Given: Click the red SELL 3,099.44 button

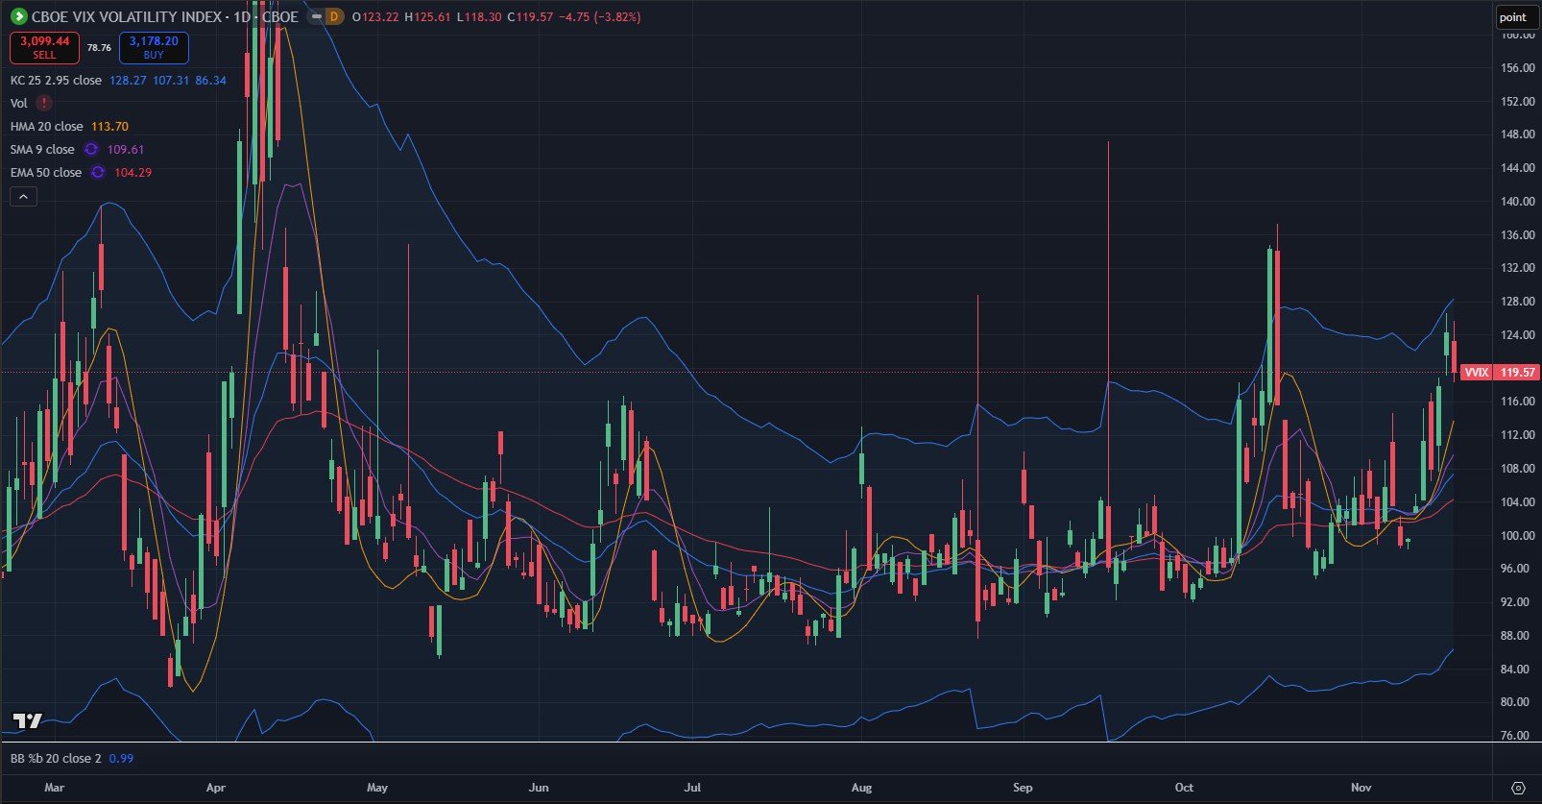Looking at the screenshot, I should click(44, 47).
